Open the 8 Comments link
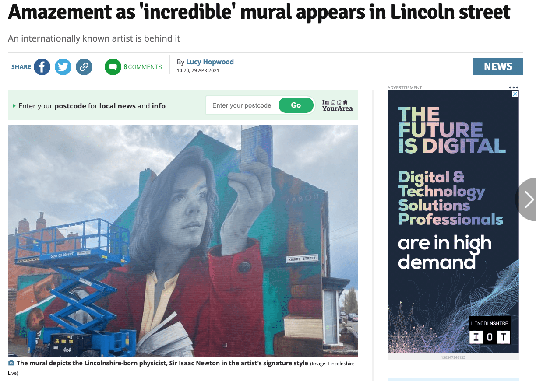The width and height of the screenshot is (536, 381). 143,67
